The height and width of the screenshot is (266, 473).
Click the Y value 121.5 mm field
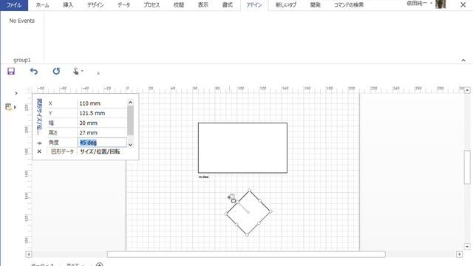pos(102,113)
